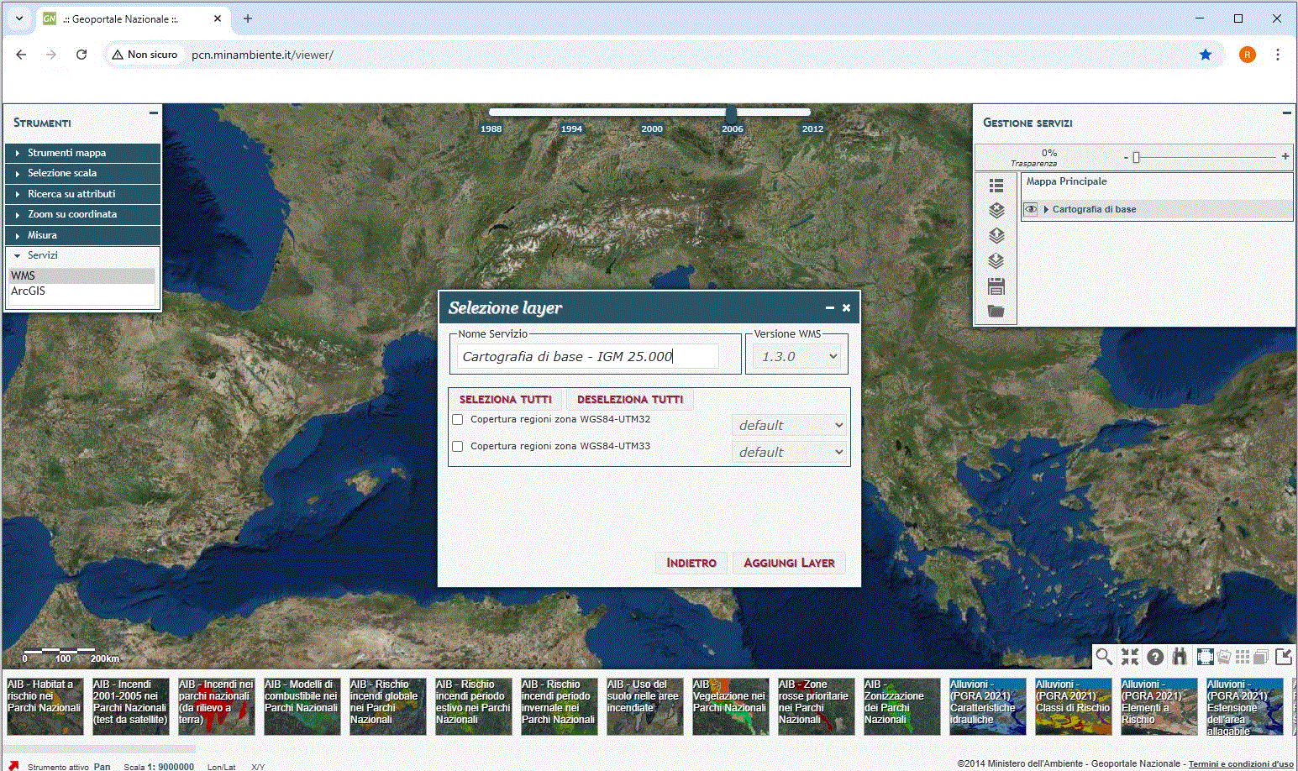The image size is (1298, 771).
Task: Click the floppy disk save icon
Action: point(996,287)
